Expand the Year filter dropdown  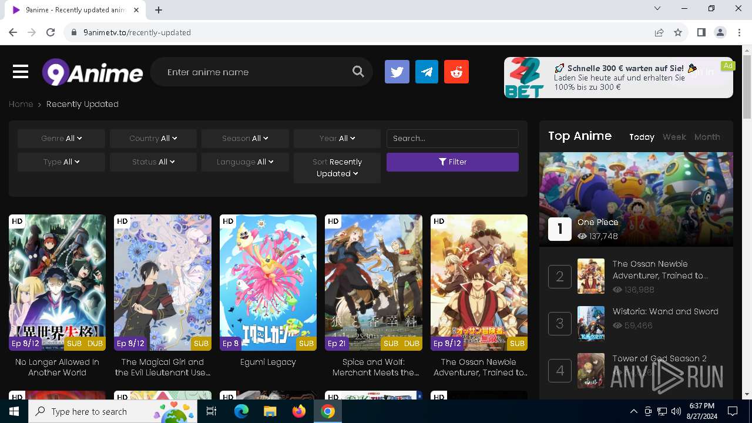(x=337, y=139)
